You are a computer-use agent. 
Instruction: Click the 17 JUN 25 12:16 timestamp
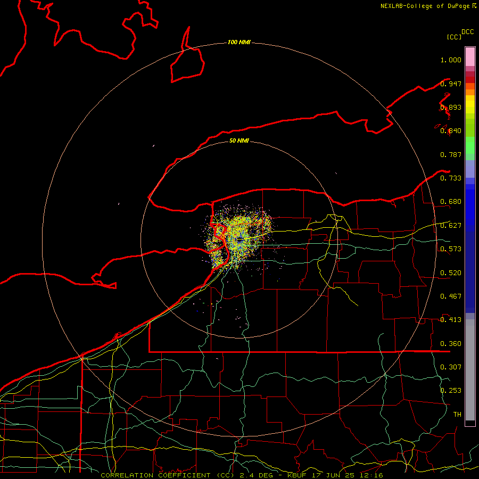click(x=348, y=475)
